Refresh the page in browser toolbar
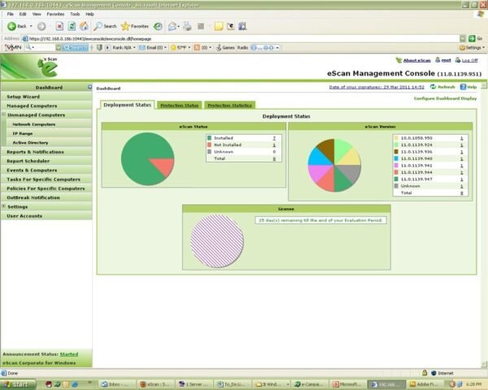 coord(72,27)
